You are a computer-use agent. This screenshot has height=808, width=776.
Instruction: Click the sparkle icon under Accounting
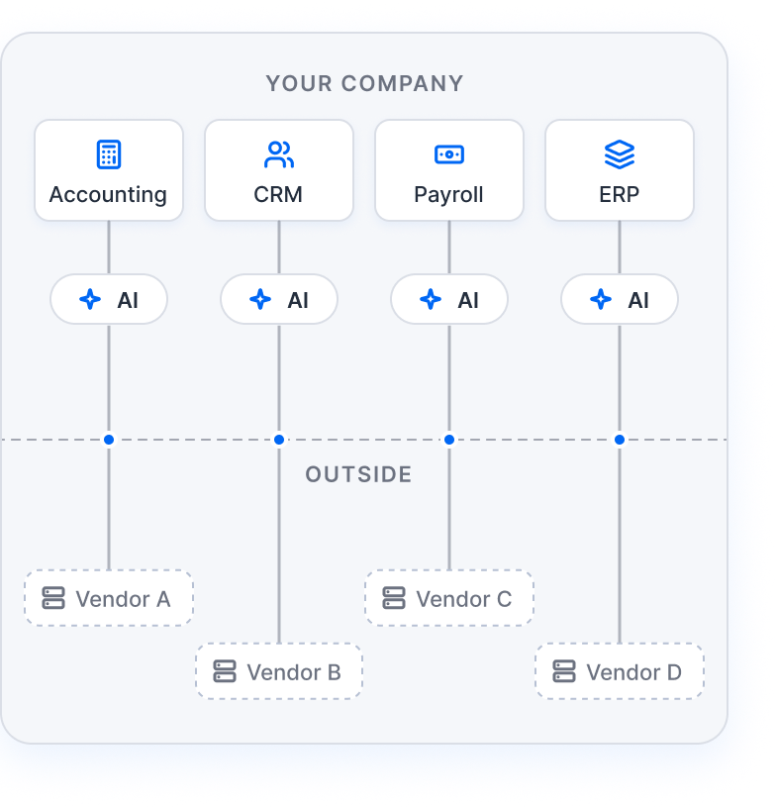tap(90, 299)
